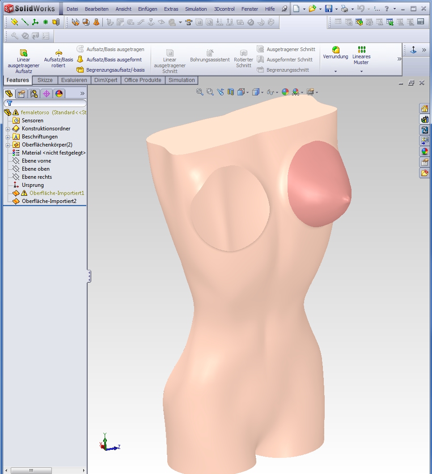Open the PropertyManager tab icon
432x474 pixels.
(21, 94)
